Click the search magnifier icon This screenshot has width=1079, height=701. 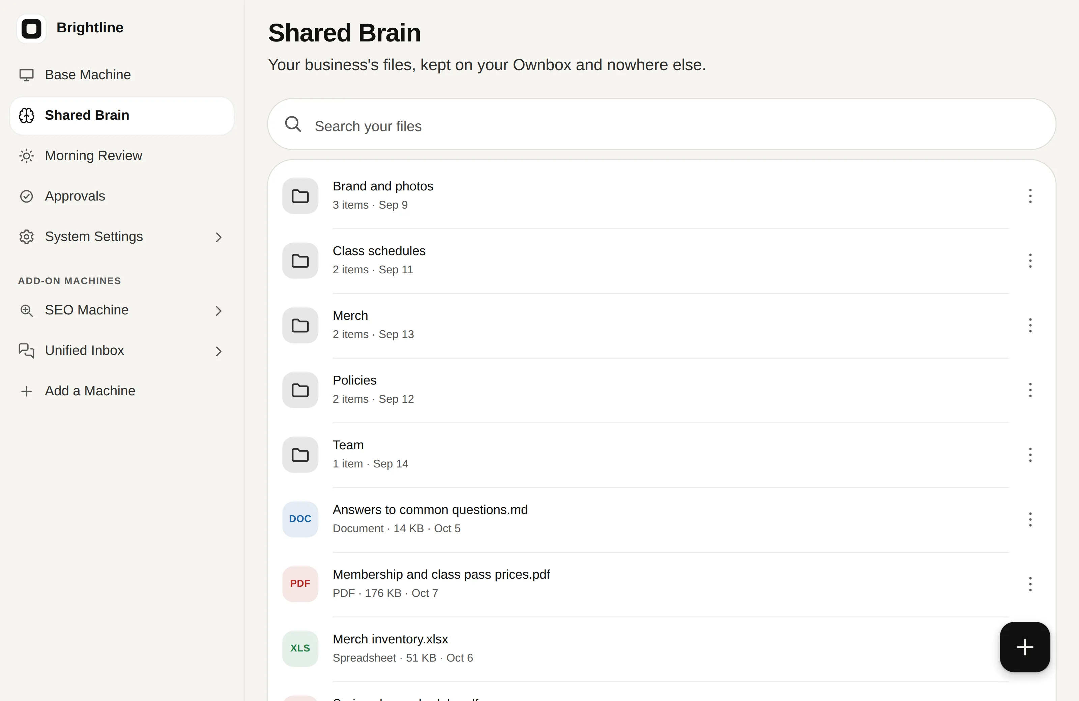point(293,124)
